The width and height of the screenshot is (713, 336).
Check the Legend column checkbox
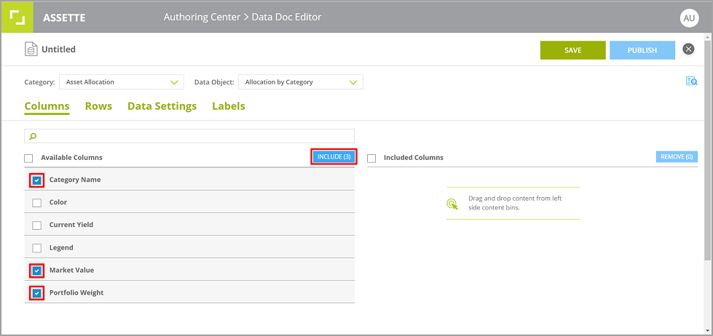37,249
